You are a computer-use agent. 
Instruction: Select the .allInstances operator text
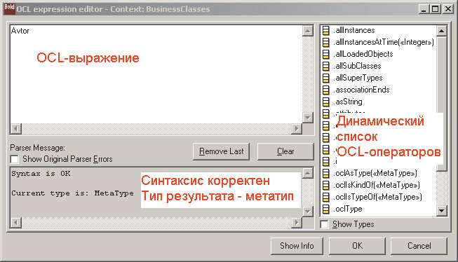point(354,30)
